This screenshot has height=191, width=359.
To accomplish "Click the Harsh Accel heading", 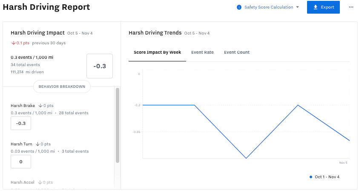I will point(23,182).
